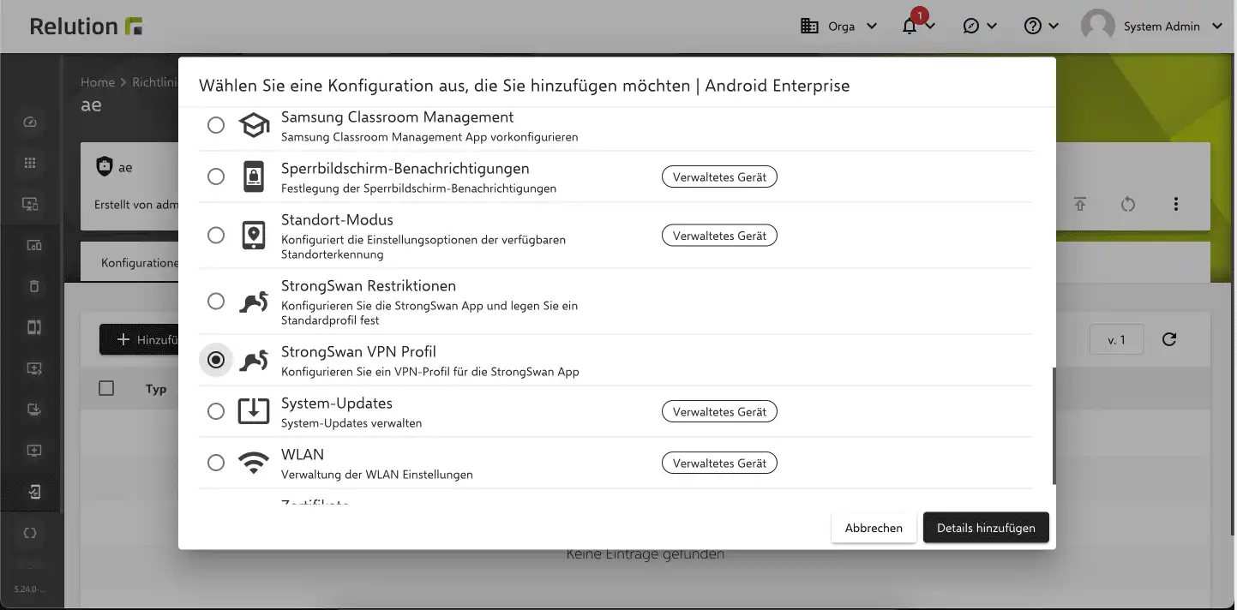The height and width of the screenshot is (610, 1237).
Task: Click the Standort-Modus location pin icon
Action: 254,235
